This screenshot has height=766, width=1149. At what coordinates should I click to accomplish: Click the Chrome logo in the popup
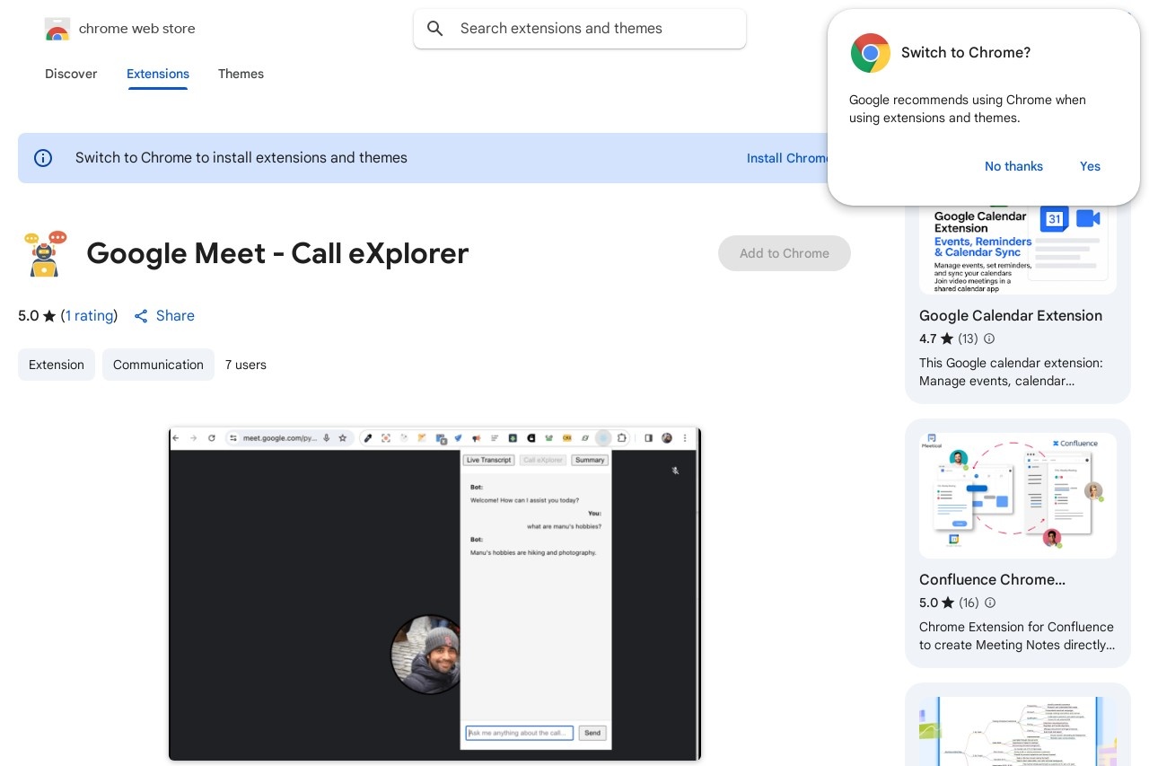pyautogui.click(x=870, y=53)
